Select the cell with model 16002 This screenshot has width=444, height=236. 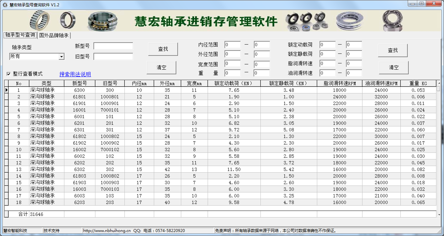click(x=80, y=149)
